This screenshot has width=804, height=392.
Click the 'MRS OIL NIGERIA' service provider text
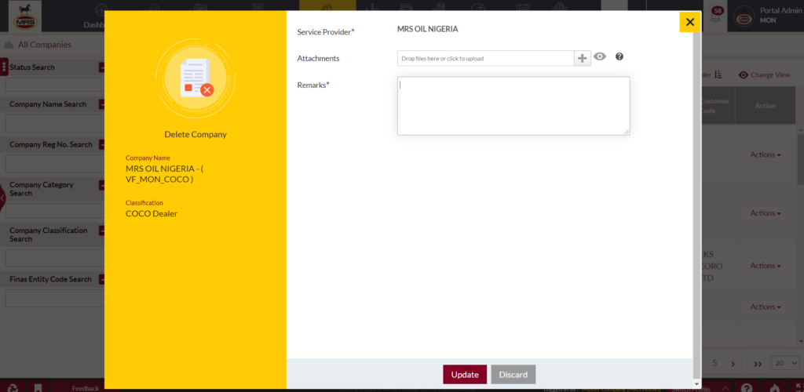pos(428,29)
